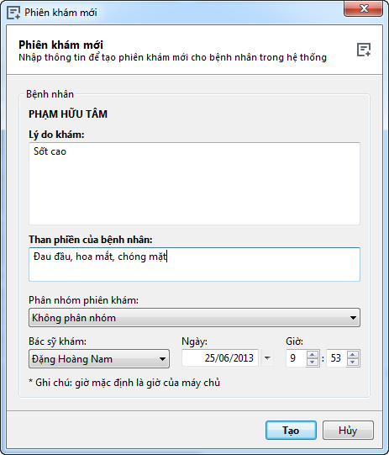Close the Phiên khám mới dialog

pyautogui.click(x=364, y=8)
